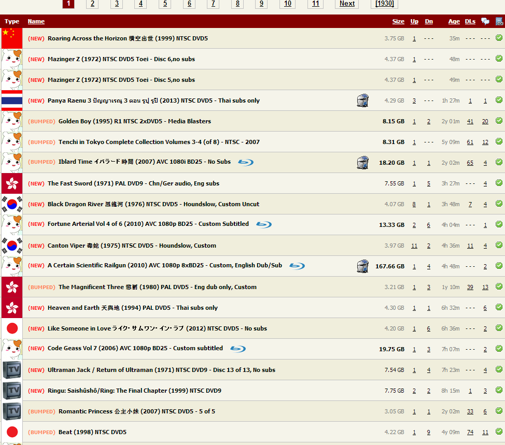Click the South Korea flag icon for Canton Viper
This screenshot has width=505, height=445.
coord(12,246)
